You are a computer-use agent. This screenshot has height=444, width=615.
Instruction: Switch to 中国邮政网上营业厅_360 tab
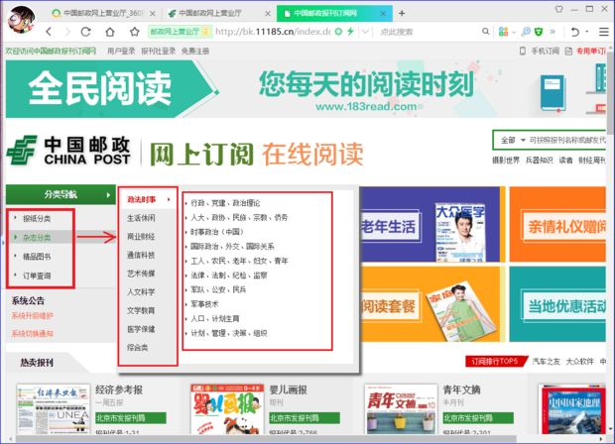tap(103, 13)
